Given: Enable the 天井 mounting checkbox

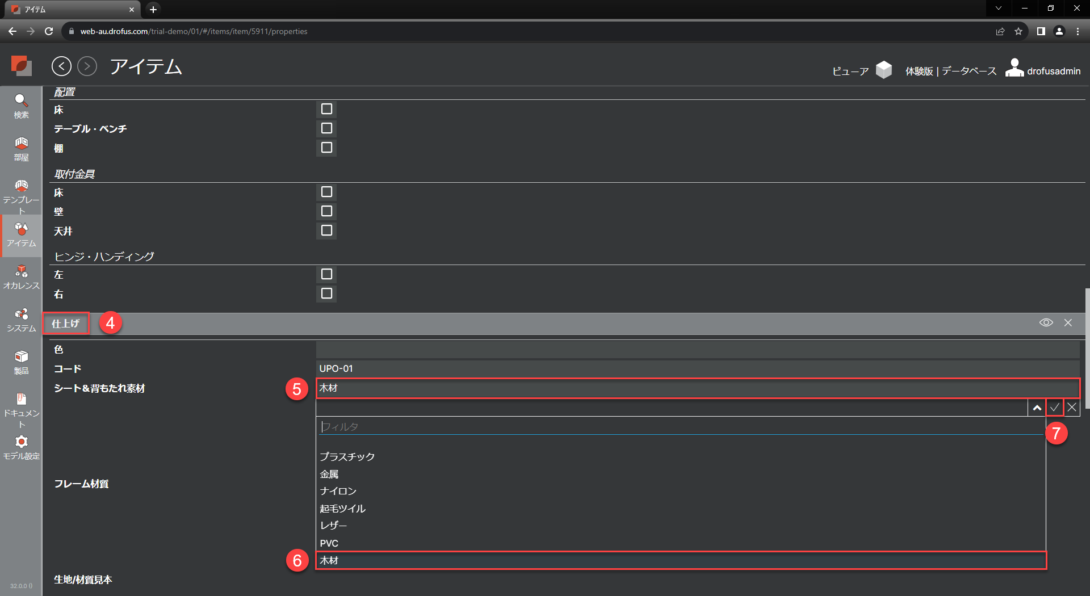Looking at the screenshot, I should (326, 230).
